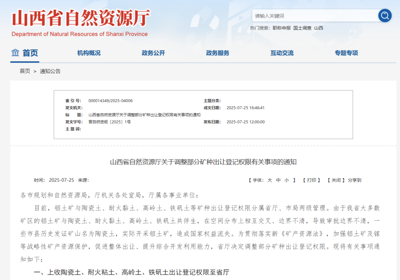The image size is (400, 280).
Task: Open the 山西 hot search link
Action: pos(319,28)
